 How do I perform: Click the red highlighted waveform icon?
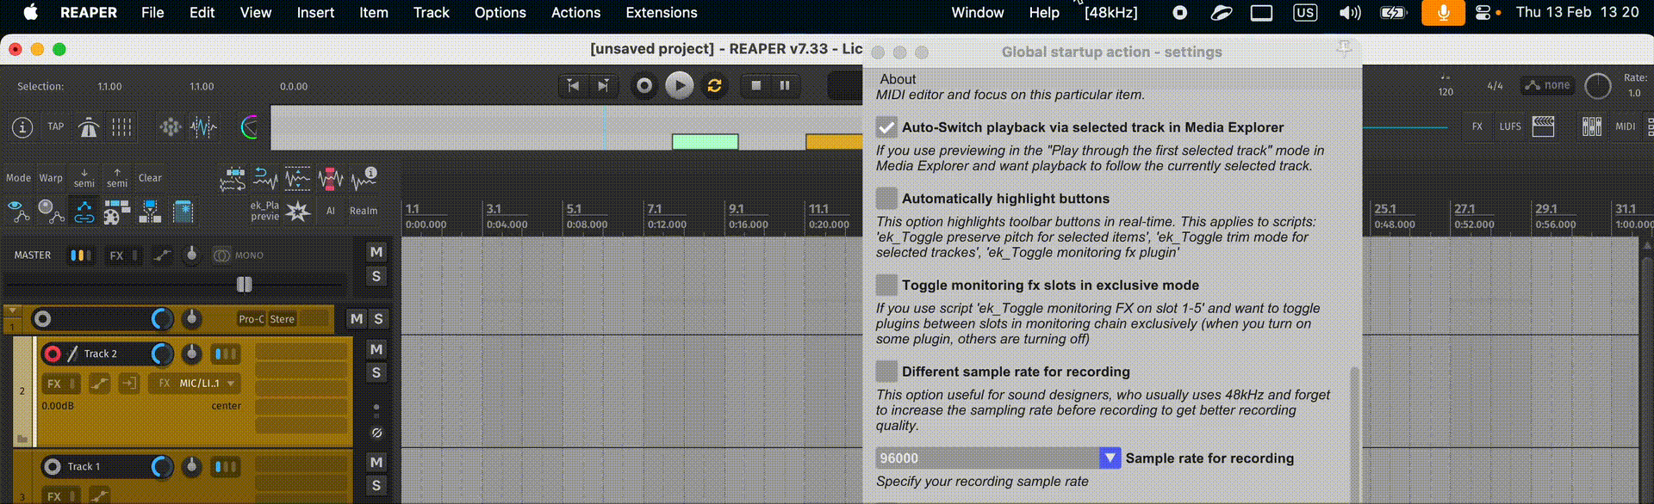click(x=331, y=179)
